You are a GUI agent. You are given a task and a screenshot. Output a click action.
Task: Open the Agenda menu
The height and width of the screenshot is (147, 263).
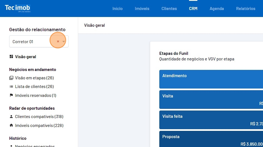[217, 9]
